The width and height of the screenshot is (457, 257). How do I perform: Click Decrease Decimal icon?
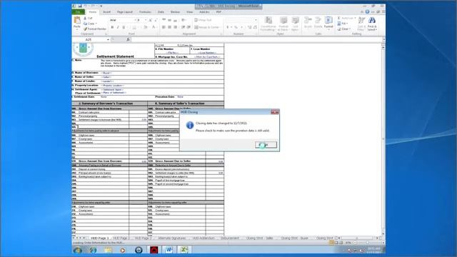tap(255, 27)
